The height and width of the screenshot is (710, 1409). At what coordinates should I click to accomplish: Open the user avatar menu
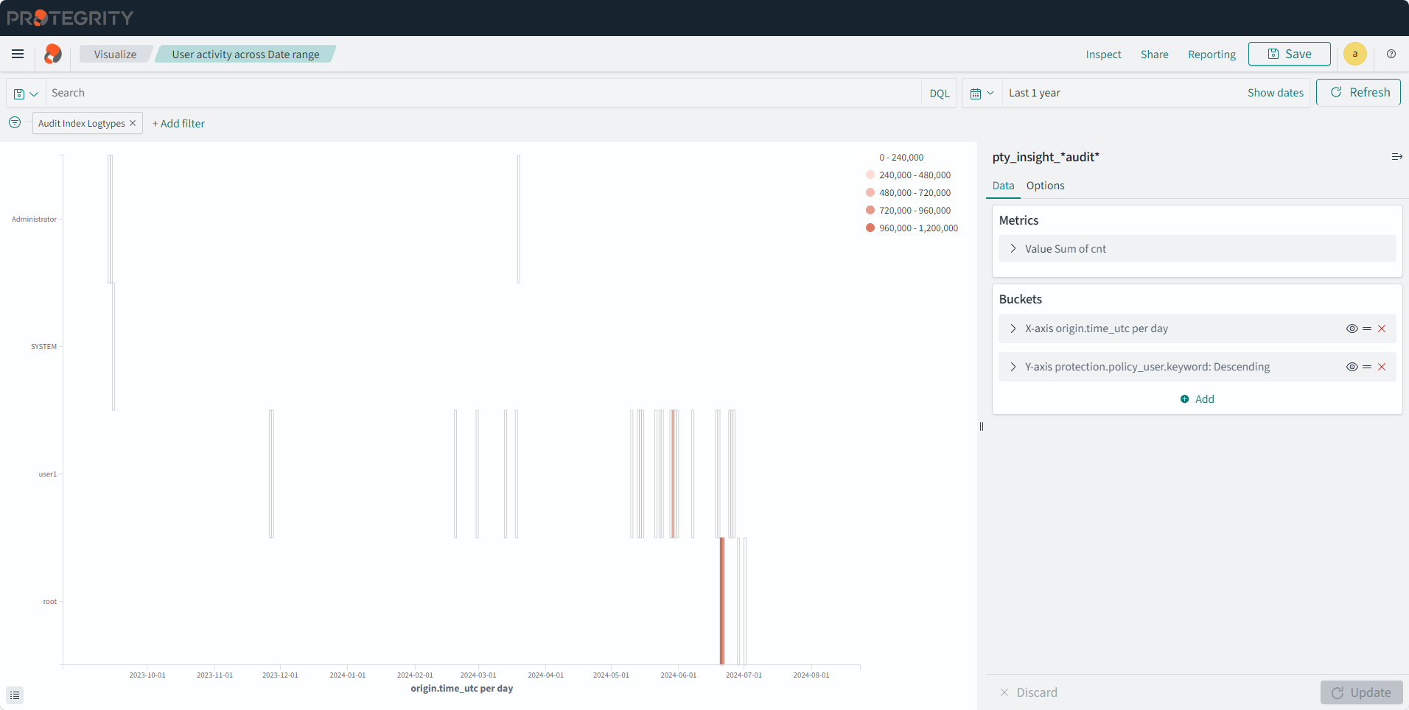tap(1354, 54)
